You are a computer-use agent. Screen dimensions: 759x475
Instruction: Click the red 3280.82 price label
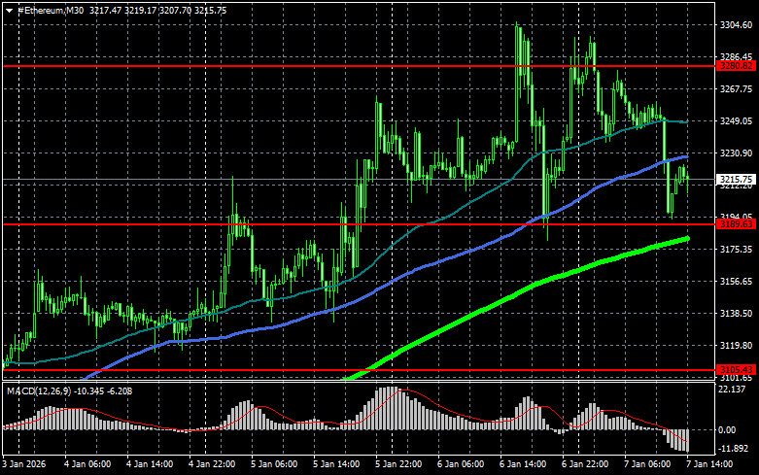point(736,66)
